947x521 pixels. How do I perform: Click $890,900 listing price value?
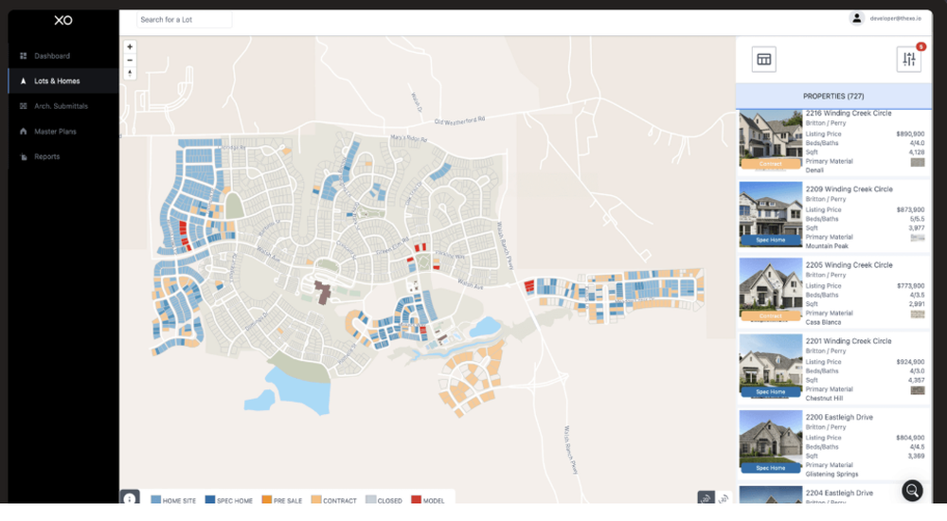[910, 135]
